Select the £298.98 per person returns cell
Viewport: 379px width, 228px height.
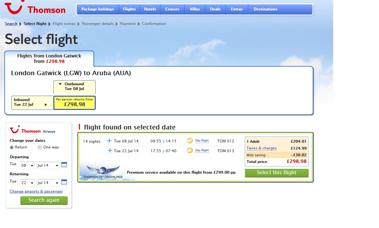coord(75,103)
